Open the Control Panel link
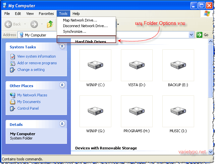Viewport: 215px width, 164px height. point(28,108)
